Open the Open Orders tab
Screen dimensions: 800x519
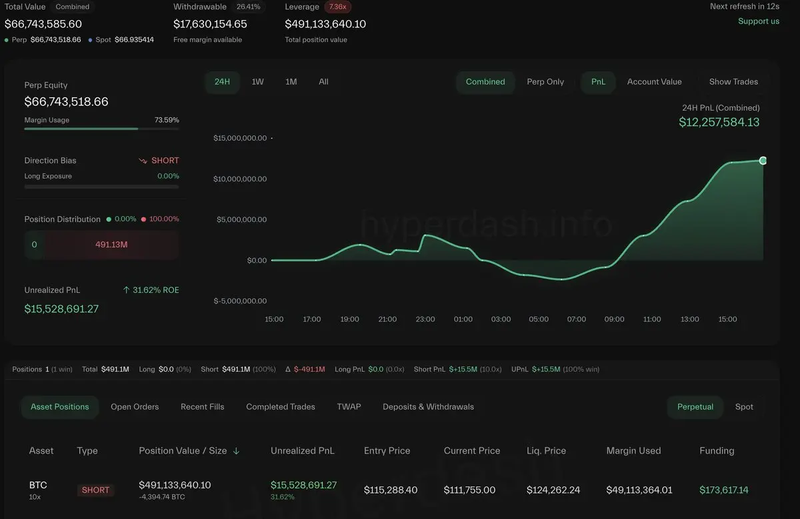[135, 407]
